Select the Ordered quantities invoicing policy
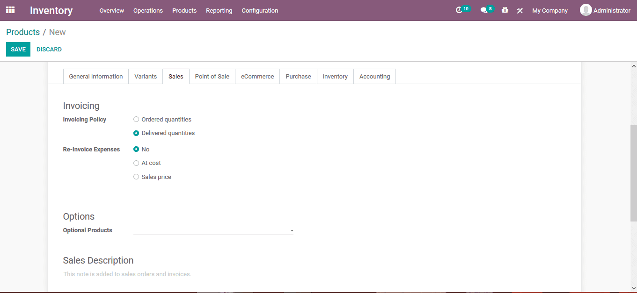This screenshot has height=293, width=637. click(136, 119)
